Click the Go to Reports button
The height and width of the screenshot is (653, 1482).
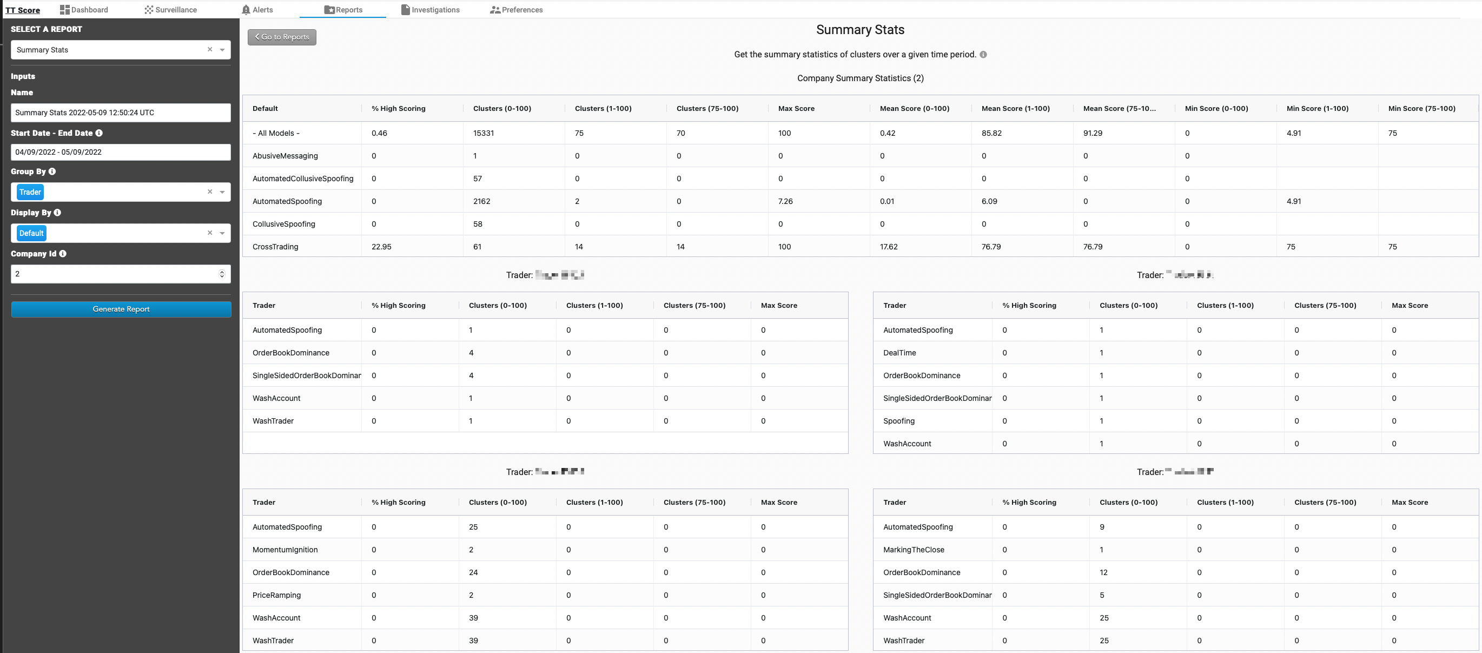[x=282, y=37]
